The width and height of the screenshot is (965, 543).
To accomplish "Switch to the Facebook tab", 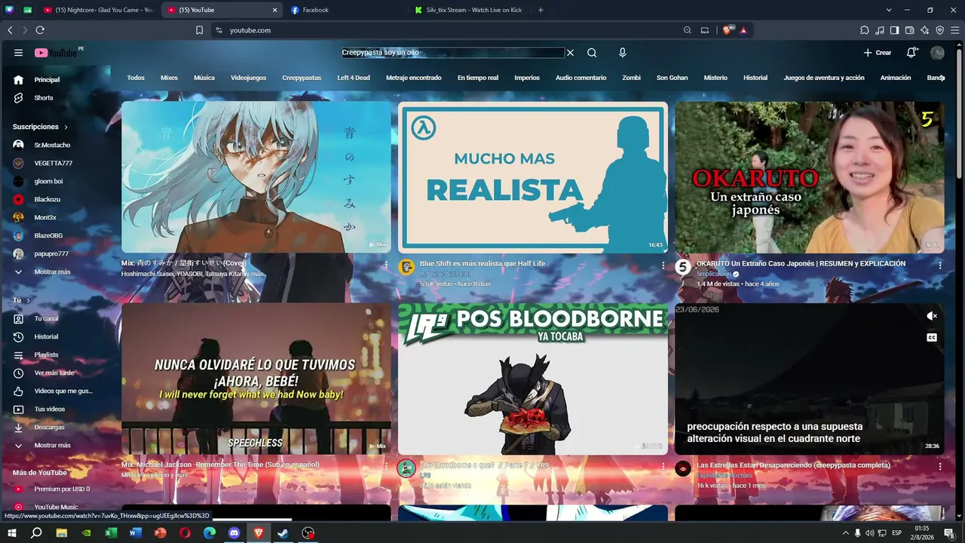I will click(345, 10).
